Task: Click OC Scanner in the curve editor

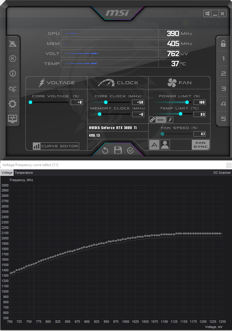Action: tap(222, 173)
